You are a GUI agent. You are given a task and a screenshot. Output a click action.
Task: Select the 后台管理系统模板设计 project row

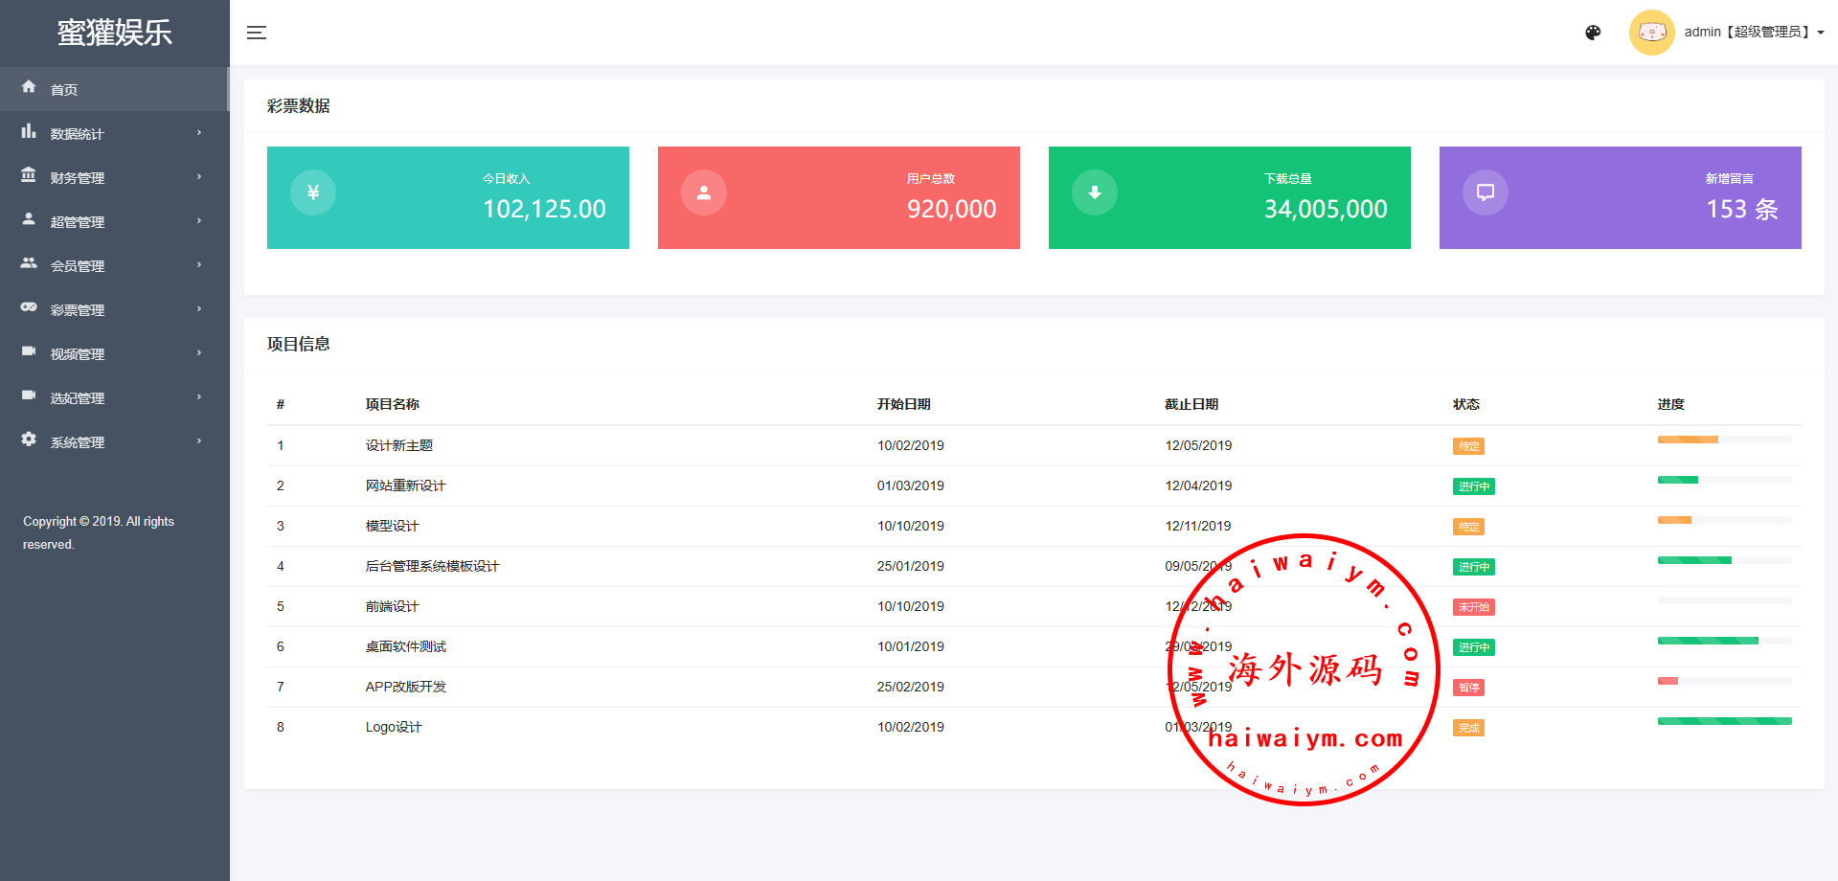click(x=432, y=567)
